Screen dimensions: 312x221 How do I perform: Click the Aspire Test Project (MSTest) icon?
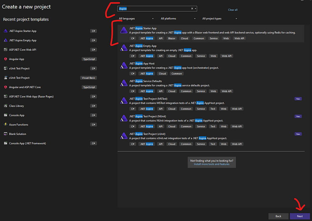pos(124,101)
